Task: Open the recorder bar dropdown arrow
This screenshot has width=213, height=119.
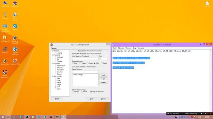Action: 202,114
